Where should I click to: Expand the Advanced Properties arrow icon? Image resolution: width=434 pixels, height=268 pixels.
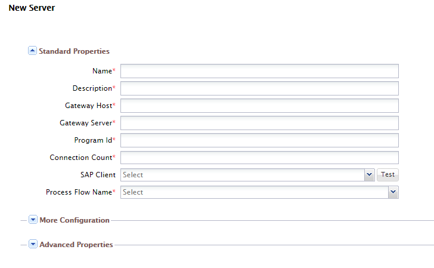coord(33,244)
